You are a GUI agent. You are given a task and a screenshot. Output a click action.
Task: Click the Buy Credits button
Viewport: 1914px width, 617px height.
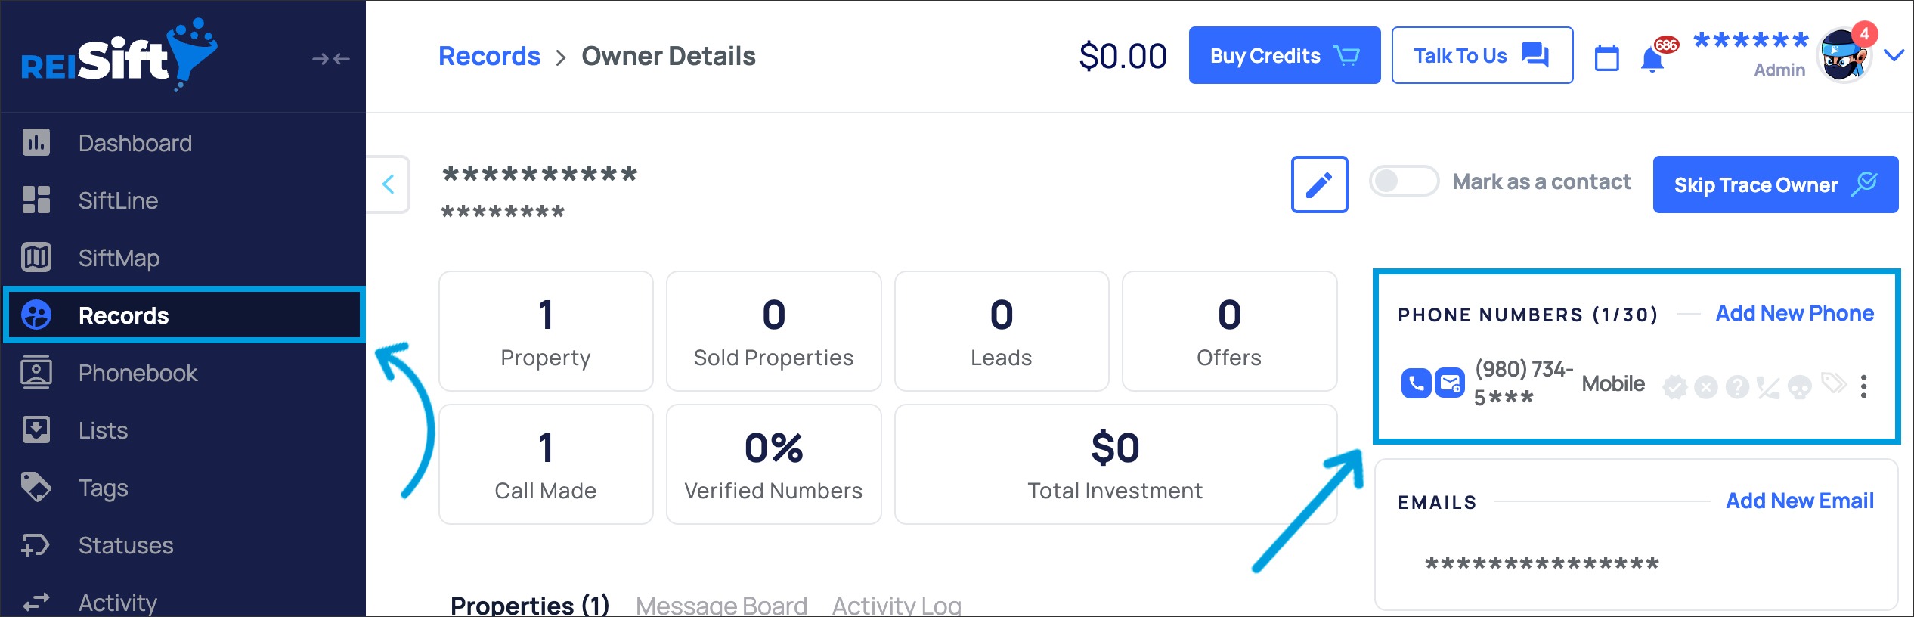(1284, 56)
